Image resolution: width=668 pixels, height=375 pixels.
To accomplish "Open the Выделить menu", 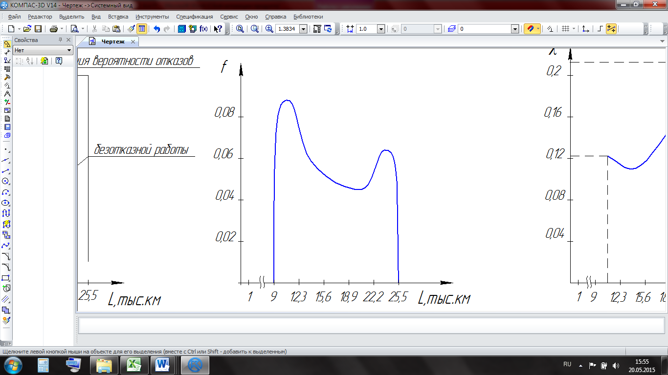I will pyautogui.click(x=72, y=17).
